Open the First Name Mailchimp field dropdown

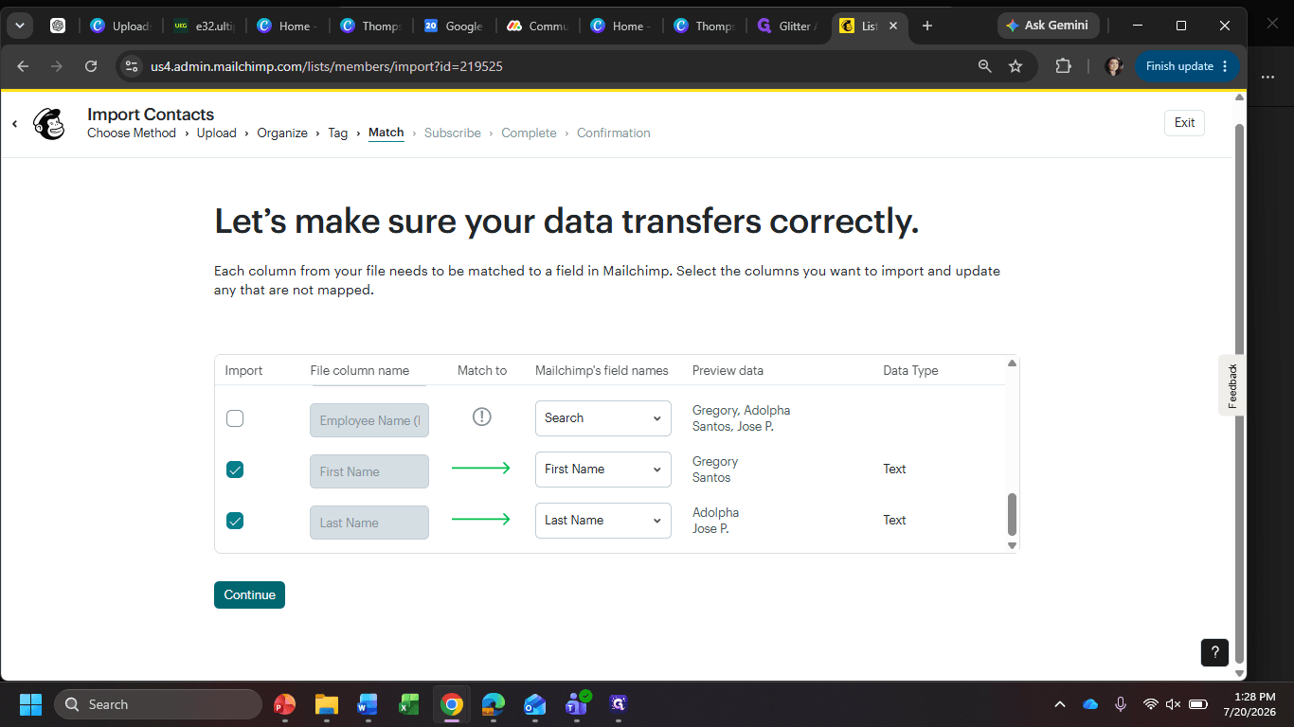[603, 470]
